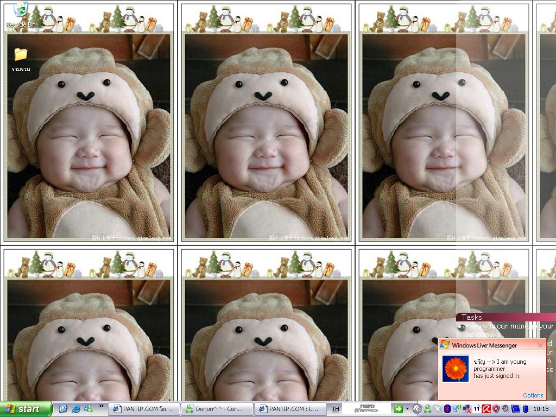Click the green Nero search go arrow

pos(398,409)
